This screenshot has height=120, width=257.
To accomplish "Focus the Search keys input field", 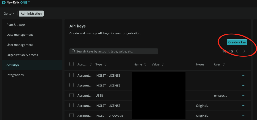I will (114, 51).
